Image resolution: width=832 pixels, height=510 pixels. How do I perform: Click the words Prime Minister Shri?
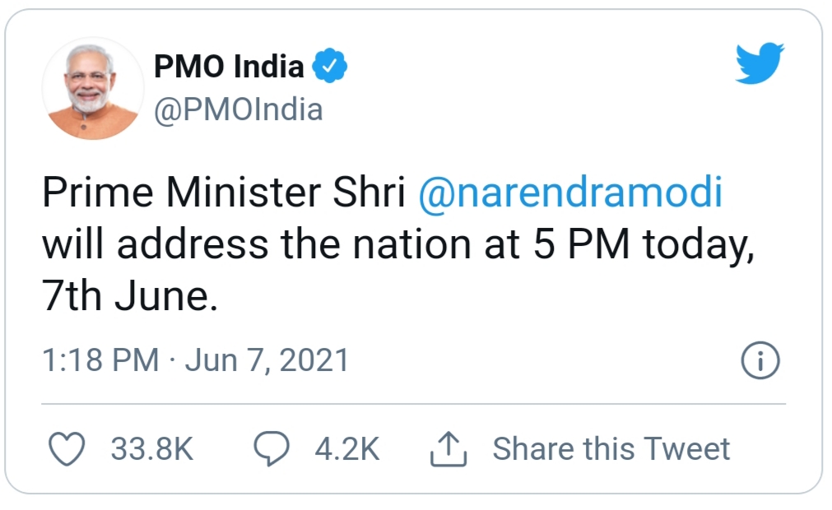pos(224,194)
